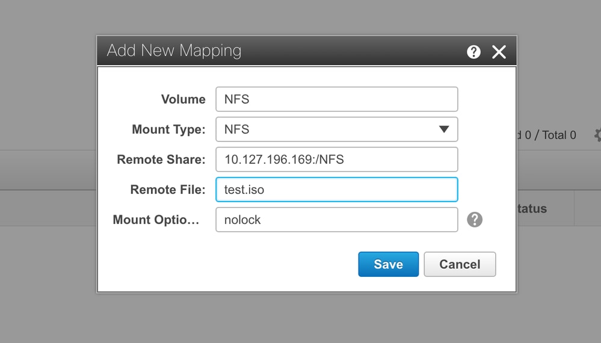
Task: Cancel the new mapping dialog
Action: 460,264
